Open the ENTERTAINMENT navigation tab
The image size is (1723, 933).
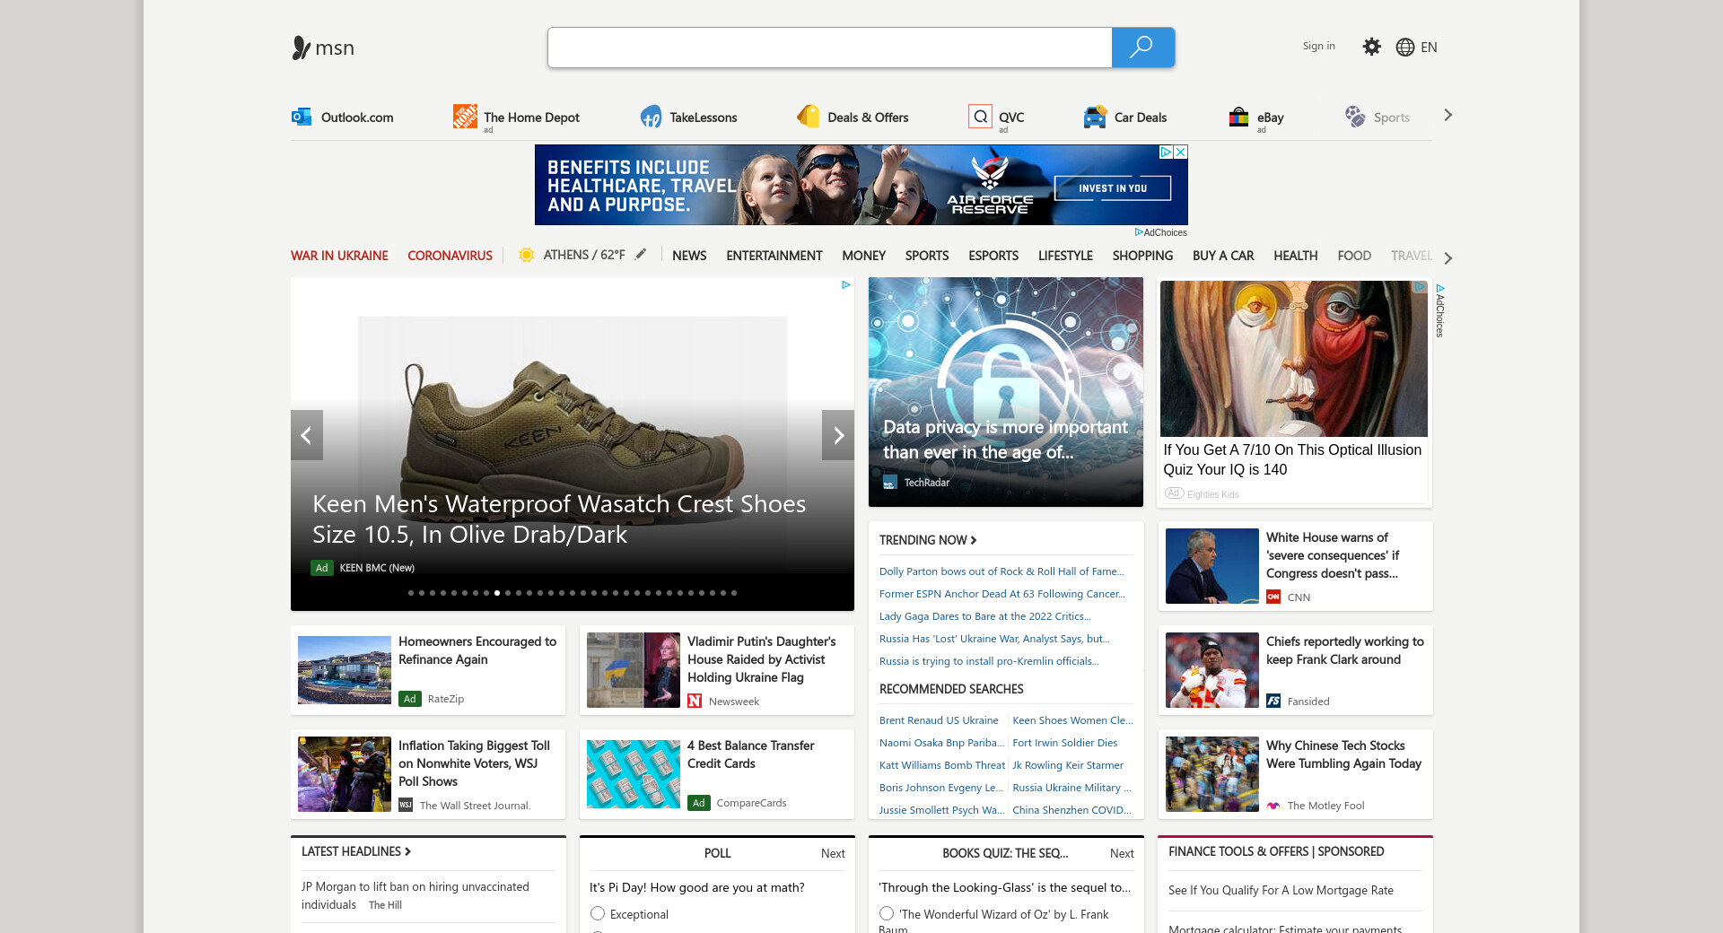point(774,256)
